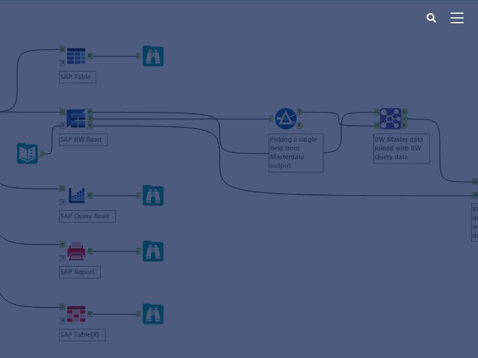Click the SAP Report annotation label
The image size is (478, 358).
tap(79, 272)
